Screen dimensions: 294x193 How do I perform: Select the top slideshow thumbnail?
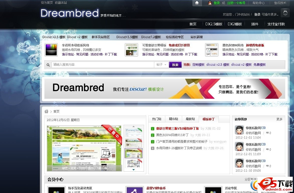tap(133, 133)
